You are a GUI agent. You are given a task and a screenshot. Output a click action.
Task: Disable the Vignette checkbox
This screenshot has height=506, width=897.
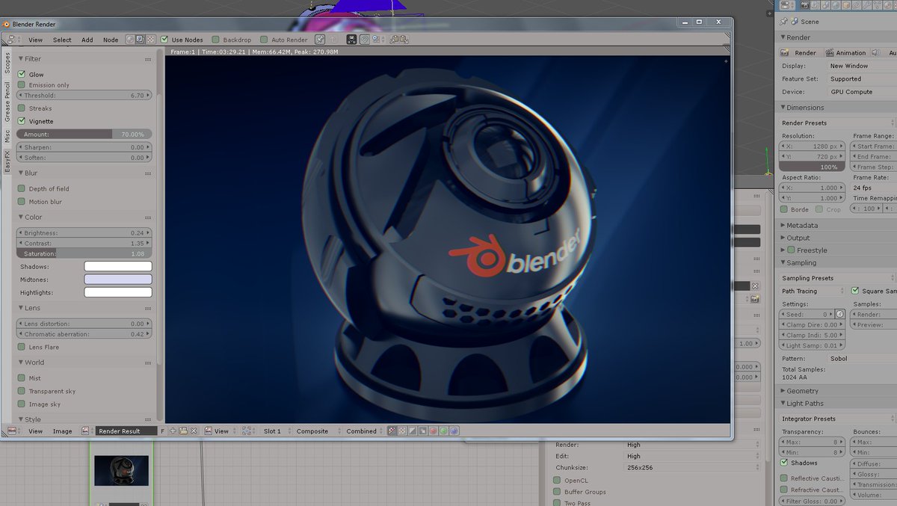tap(22, 121)
